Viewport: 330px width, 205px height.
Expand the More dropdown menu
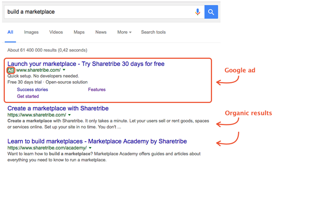tap(124, 32)
